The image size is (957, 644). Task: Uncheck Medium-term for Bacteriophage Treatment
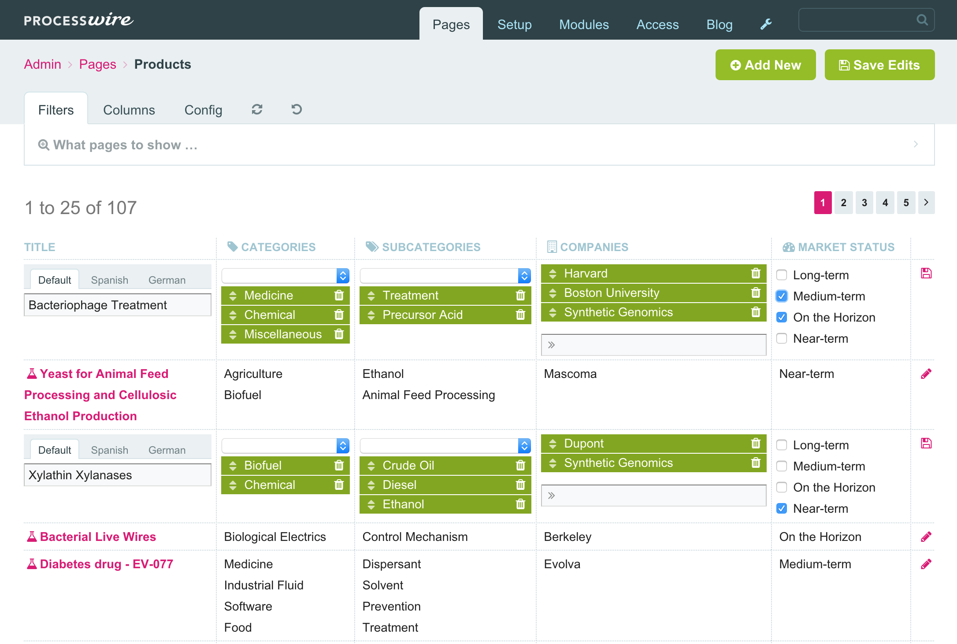coord(782,296)
